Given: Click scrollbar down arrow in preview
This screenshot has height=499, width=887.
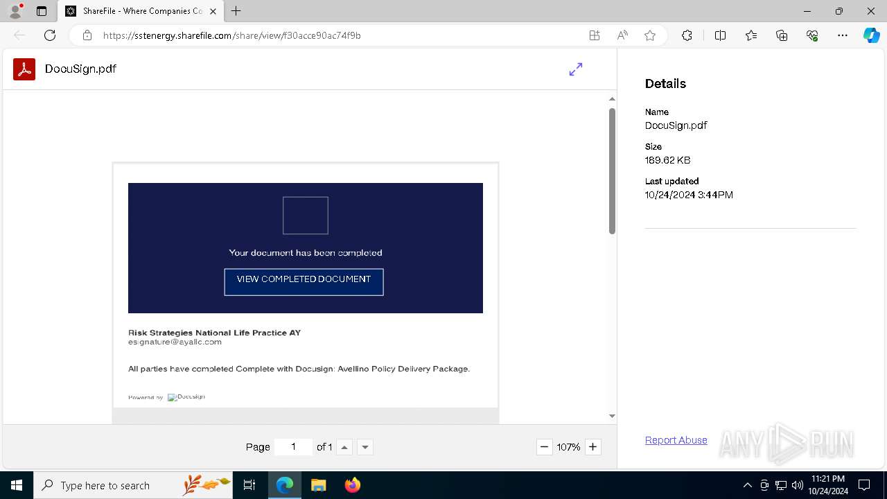Looking at the screenshot, I should pos(612,416).
